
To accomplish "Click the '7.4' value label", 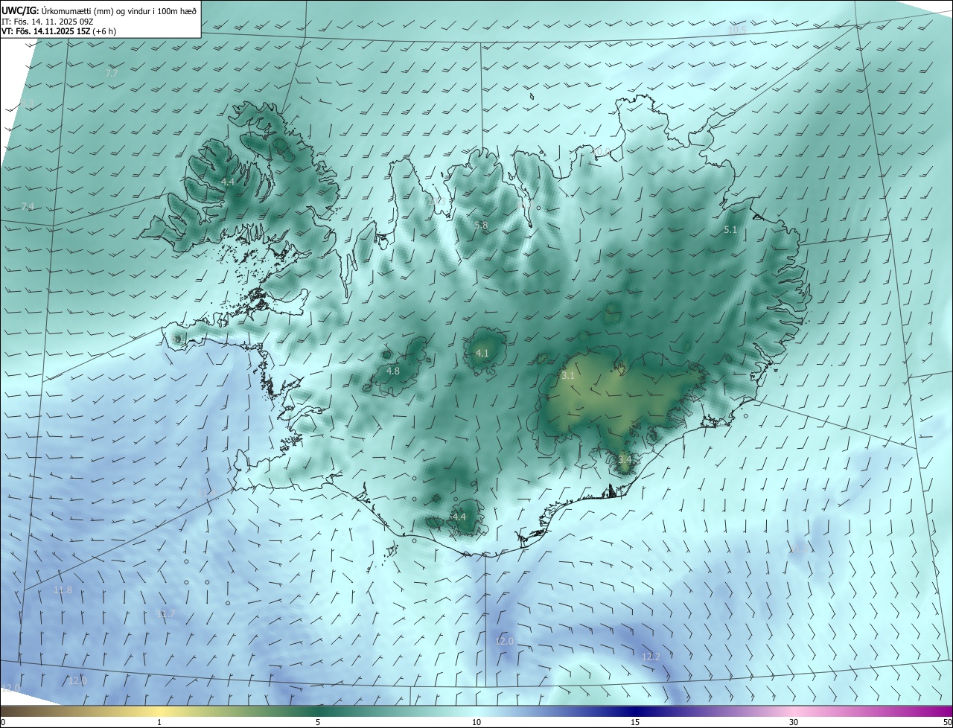I will point(28,206).
